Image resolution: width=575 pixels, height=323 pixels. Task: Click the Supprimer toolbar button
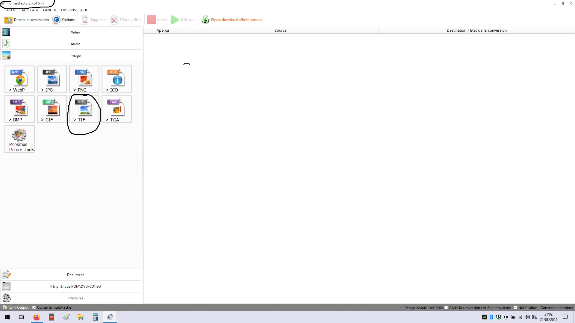94,20
